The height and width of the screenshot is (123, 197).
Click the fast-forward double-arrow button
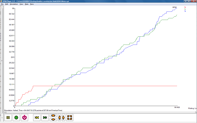tap(45, 118)
